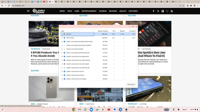The width and height of the screenshot is (200, 112).
Task: Select com.google.android.gms.persistent service row
Action: tap(98, 45)
